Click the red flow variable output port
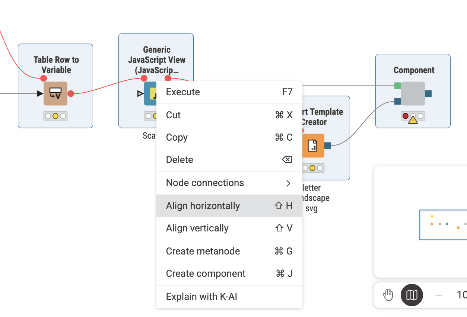Viewport: 467px width, 317px height. [71, 93]
